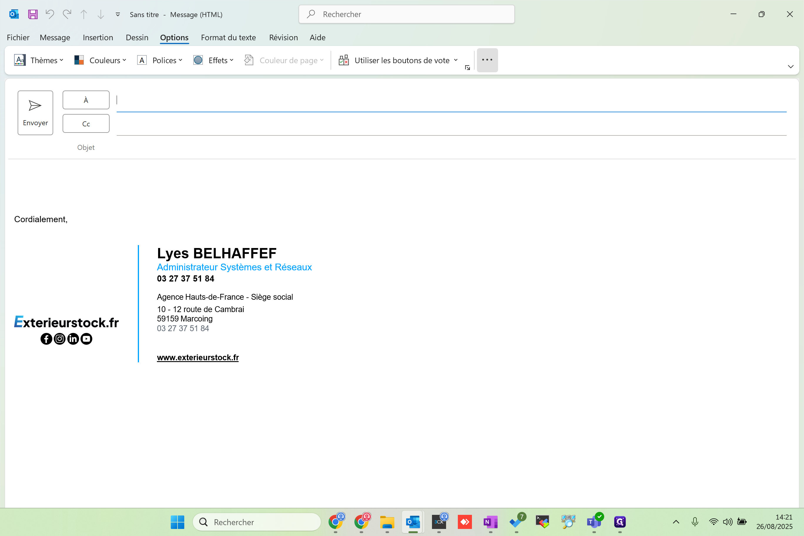Click the Envoyer send button
This screenshot has height=536, width=804.
[35, 113]
